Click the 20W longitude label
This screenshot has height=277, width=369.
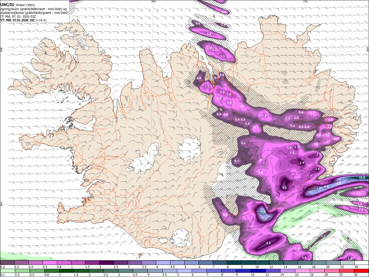pos(153,1)
